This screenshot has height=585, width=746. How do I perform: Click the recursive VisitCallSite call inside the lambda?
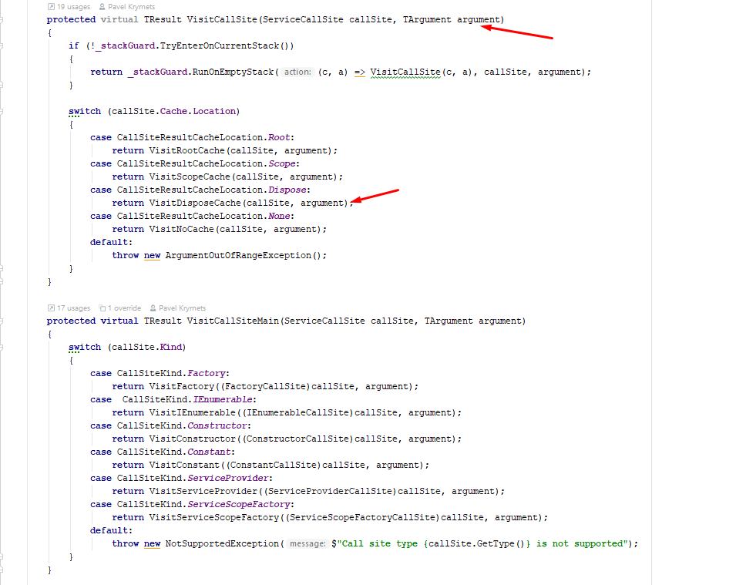pyautogui.click(x=405, y=72)
